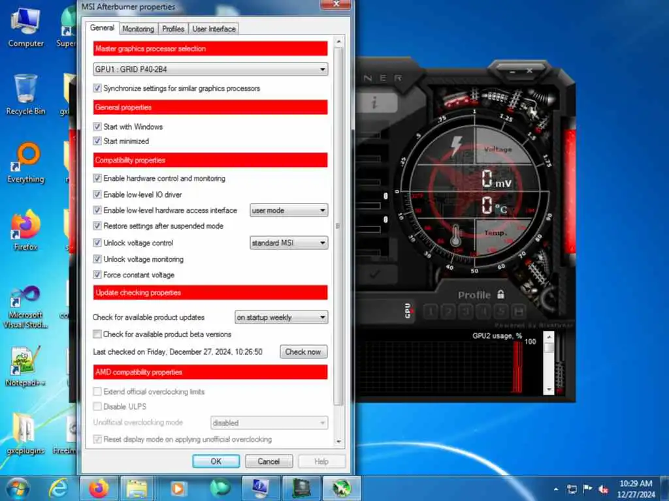Open the user mode dropdown
This screenshot has height=501, width=669.
tap(289, 210)
